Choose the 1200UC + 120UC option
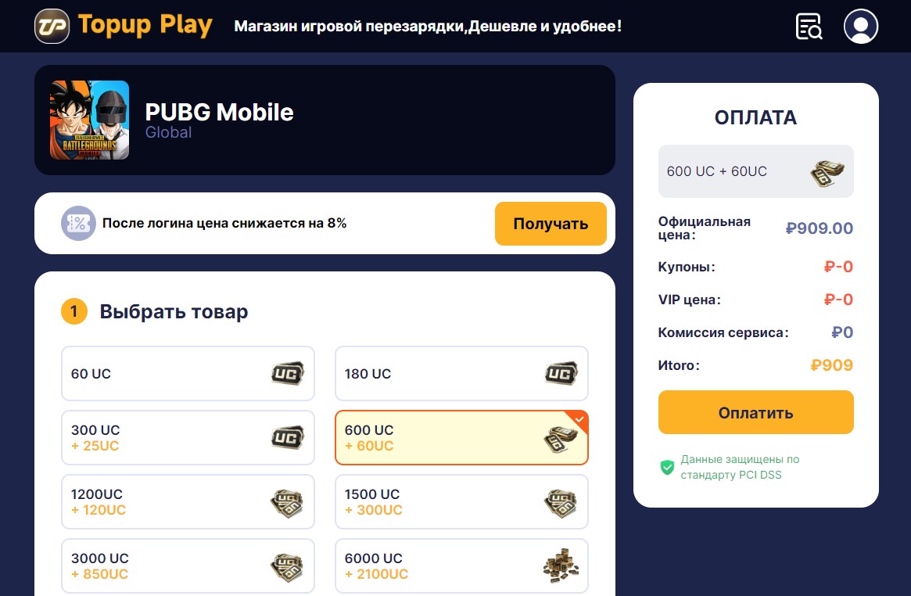Image resolution: width=911 pixels, height=596 pixels. tap(188, 502)
